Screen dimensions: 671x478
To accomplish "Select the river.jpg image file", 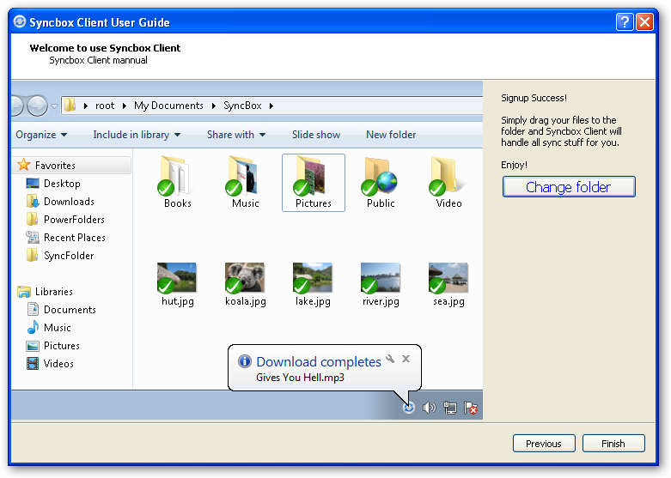I will click(380, 277).
